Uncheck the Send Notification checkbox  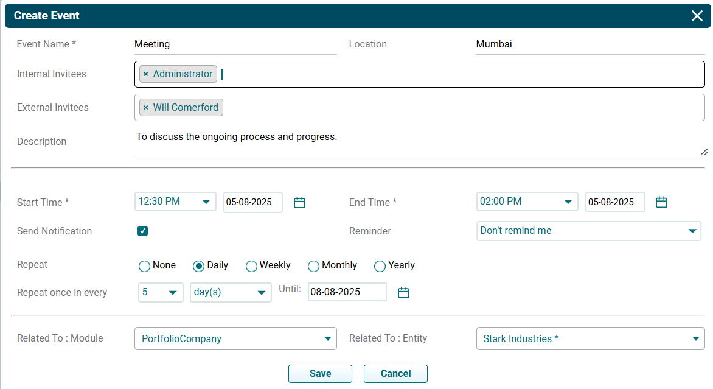(x=142, y=231)
